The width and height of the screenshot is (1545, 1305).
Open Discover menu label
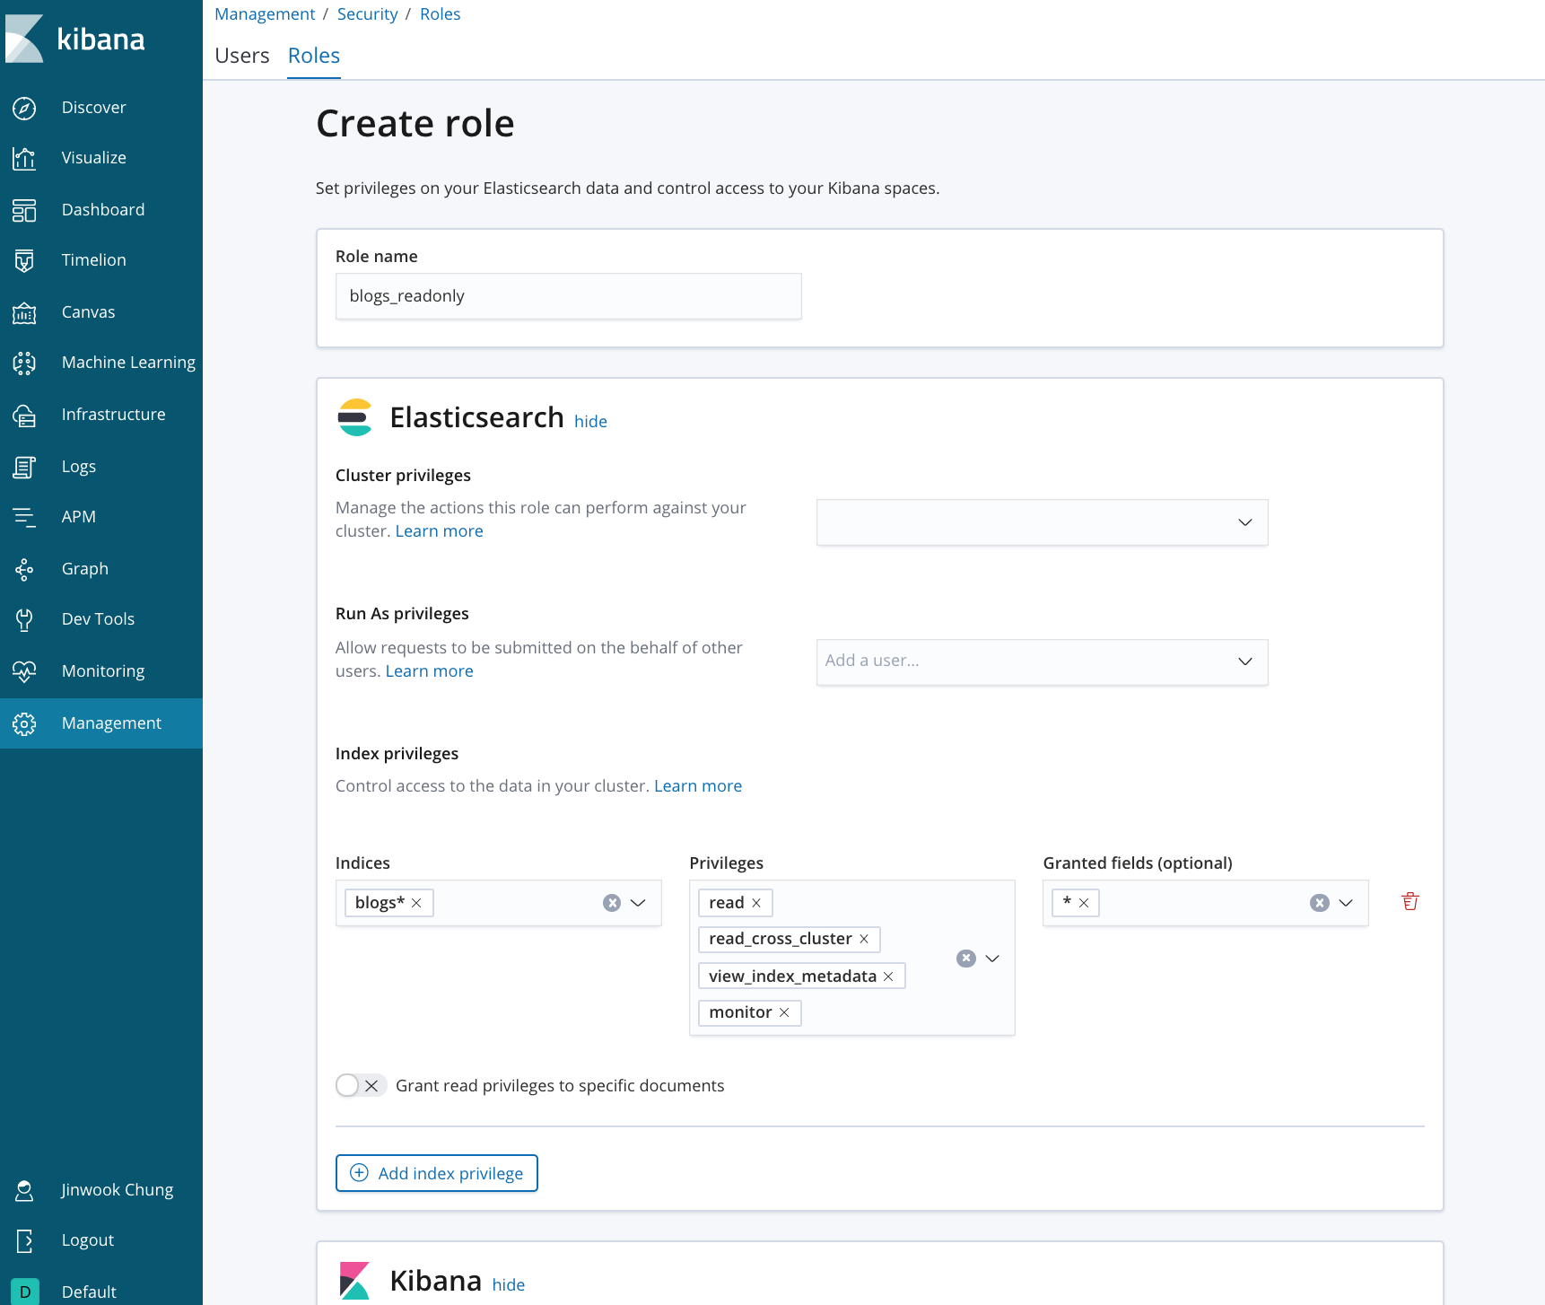[94, 108]
